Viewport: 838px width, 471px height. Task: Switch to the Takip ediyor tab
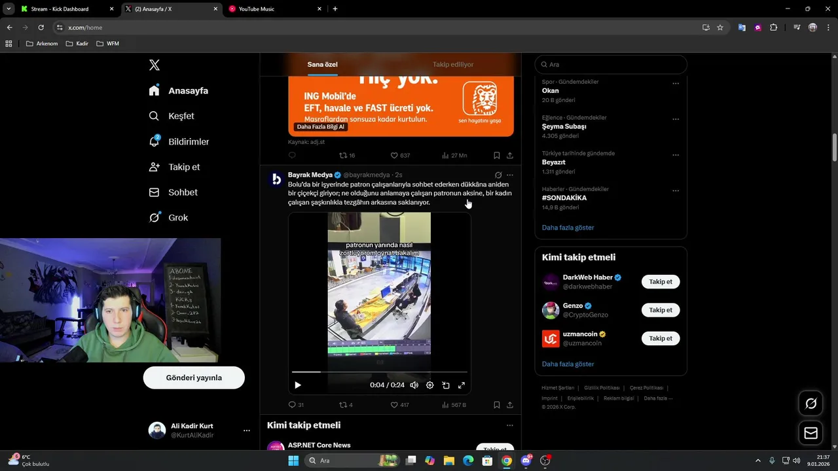[x=453, y=65]
